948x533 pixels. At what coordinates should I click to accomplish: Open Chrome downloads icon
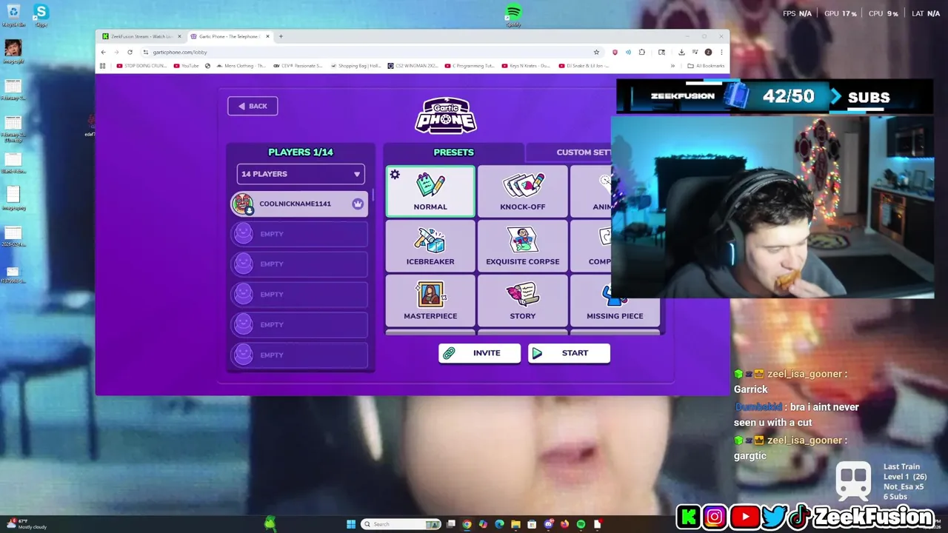[681, 52]
